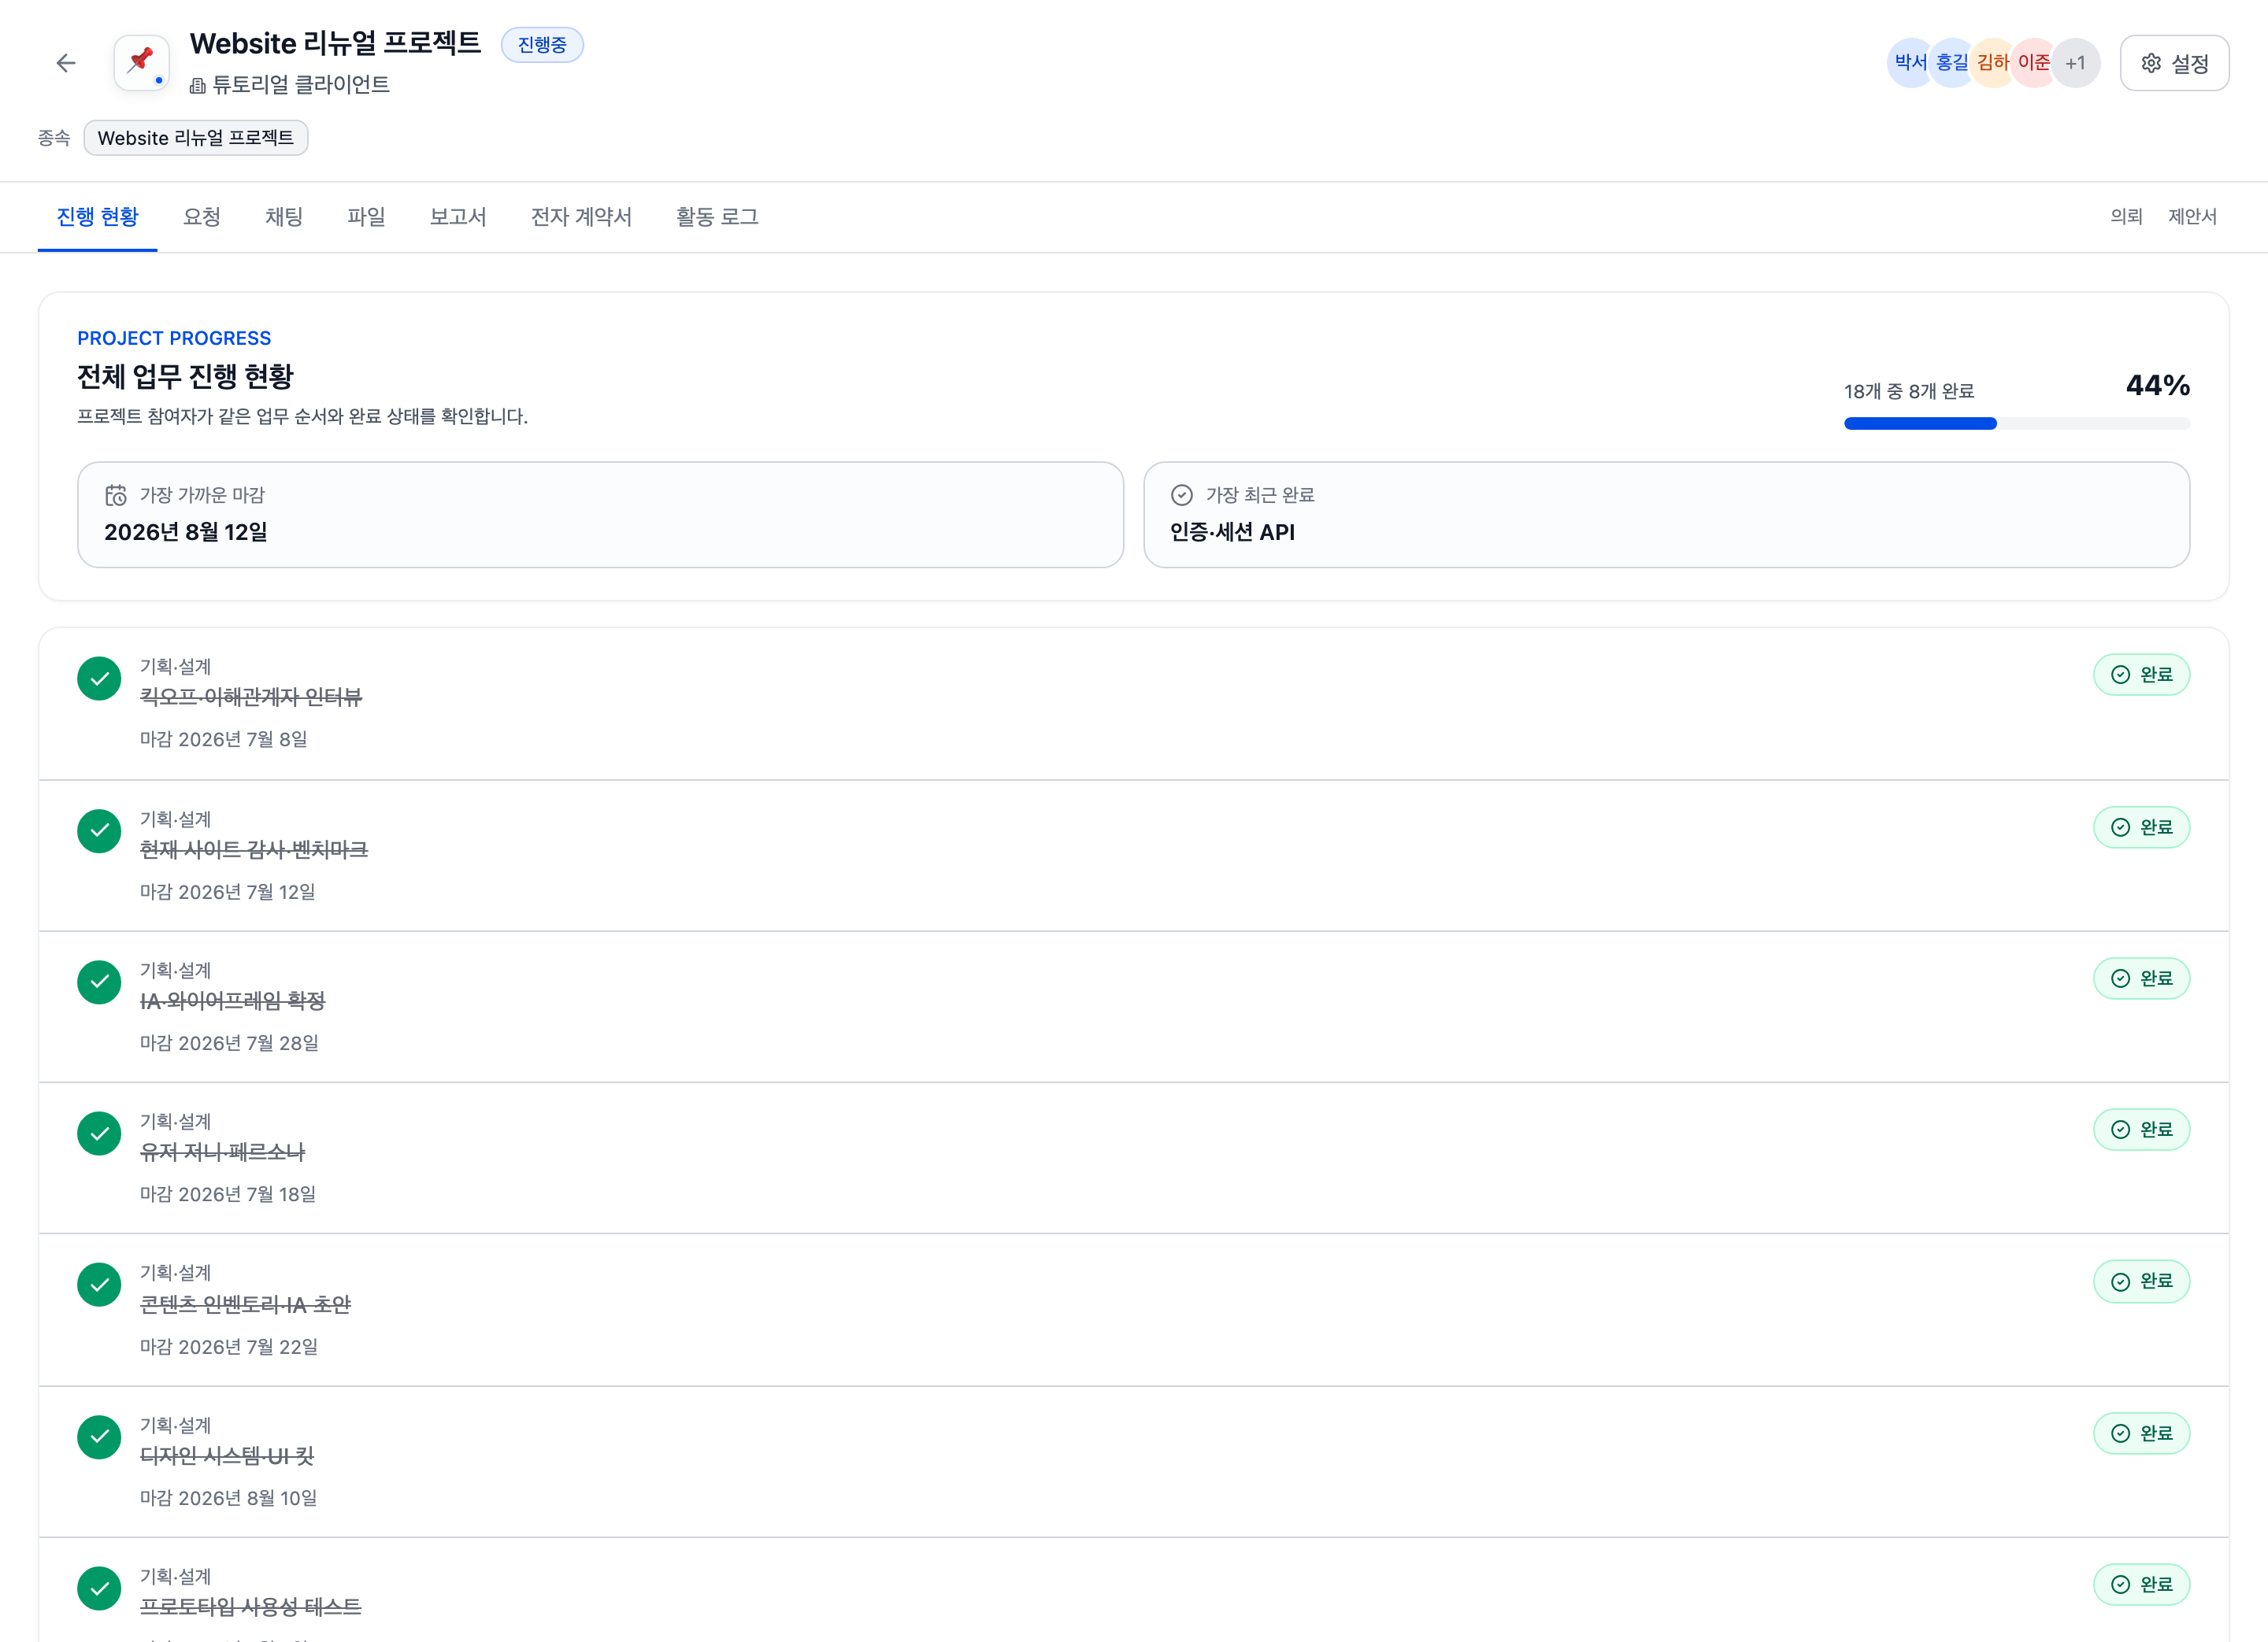
Task: Select the building icon beside 튜토리얼 클라이언트
Action: (198, 86)
